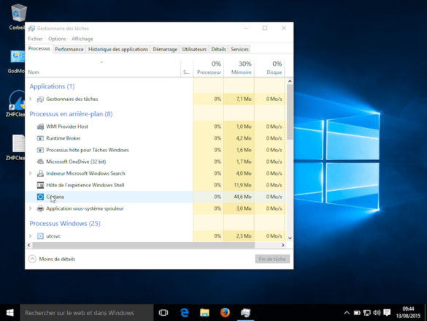
Task: Open Task View from the taskbar
Action: pos(164,312)
